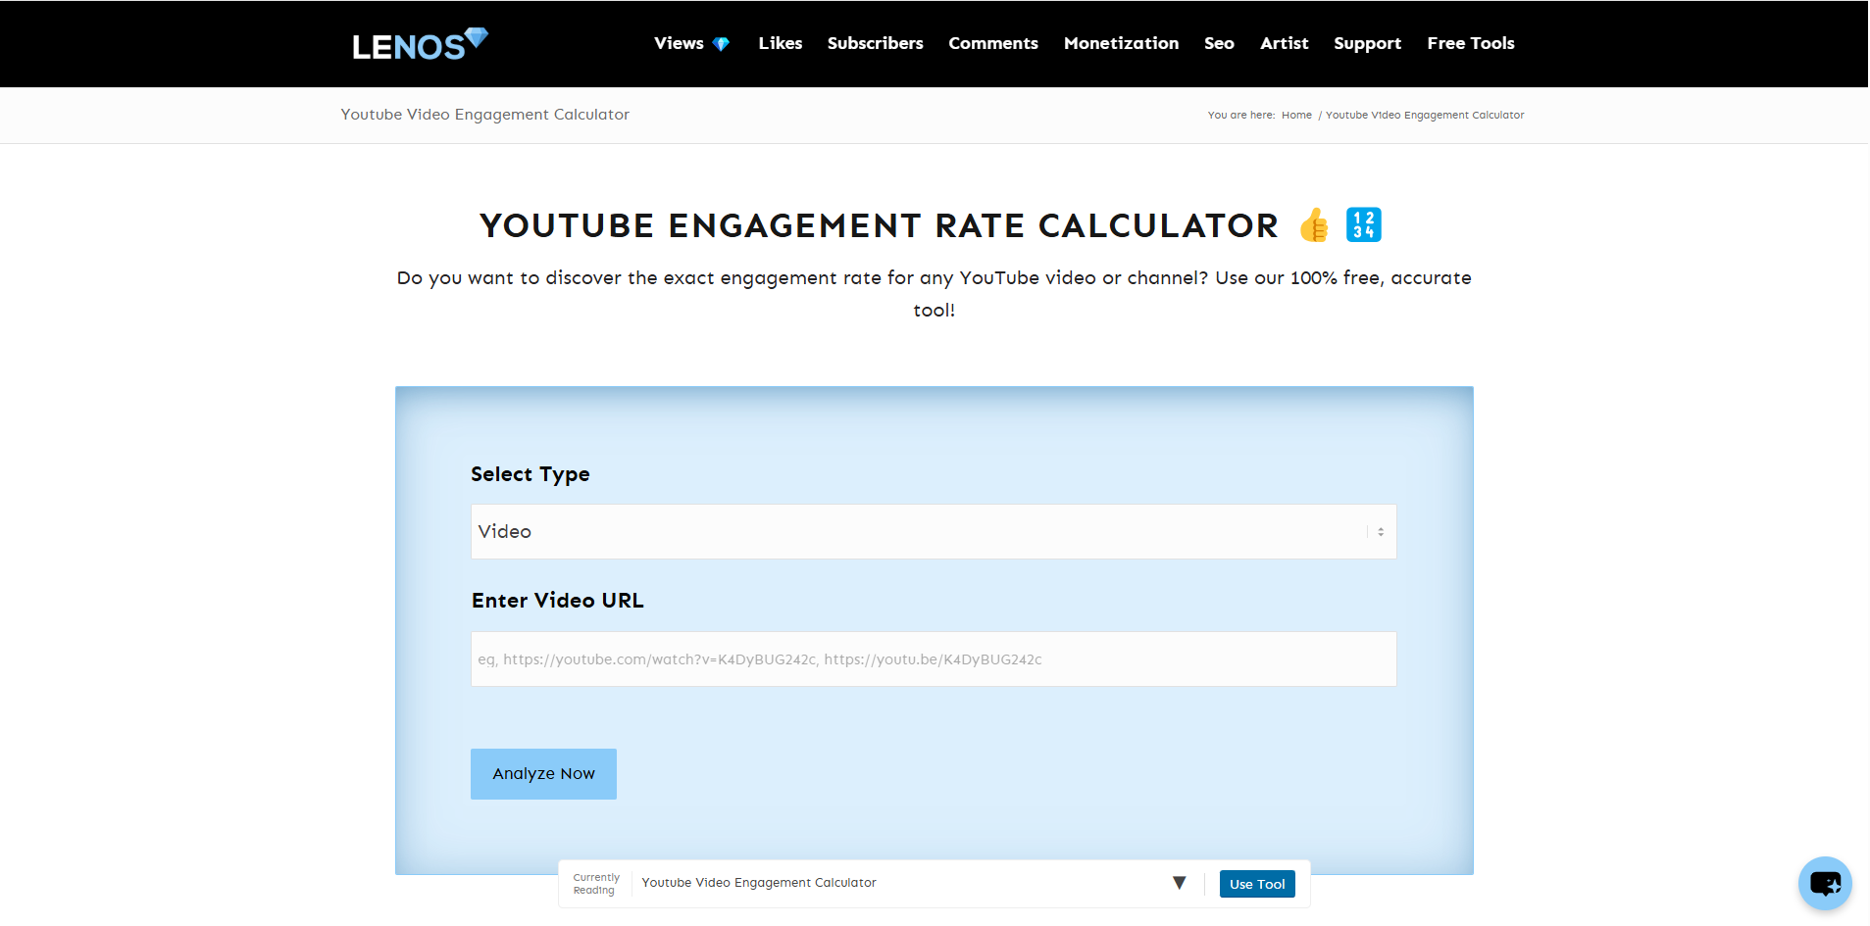Click the Youtube Video Engagement Calculator breadcrumb
The height and width of the screenshot is (926, 1870).
coord(1425,116)
